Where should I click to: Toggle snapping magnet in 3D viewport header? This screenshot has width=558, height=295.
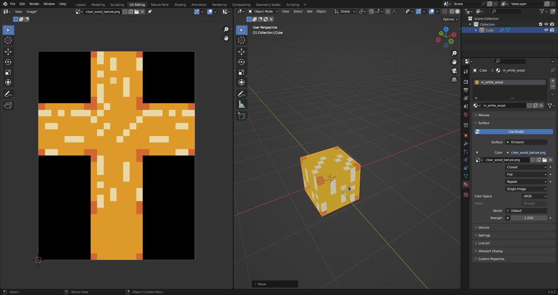point(371,11)
